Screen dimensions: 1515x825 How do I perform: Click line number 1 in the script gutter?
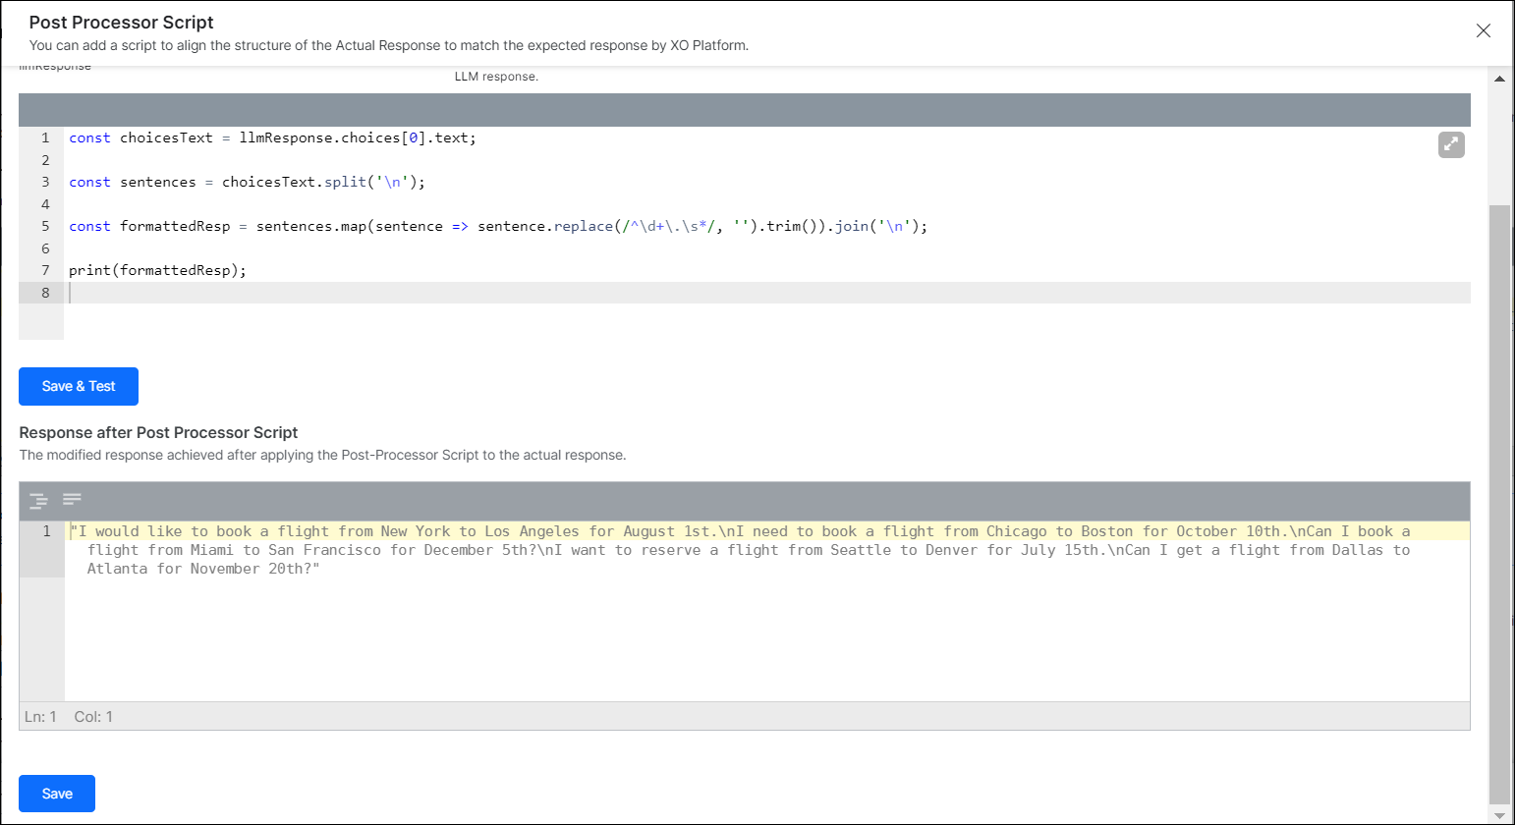(x=45, y=137)
